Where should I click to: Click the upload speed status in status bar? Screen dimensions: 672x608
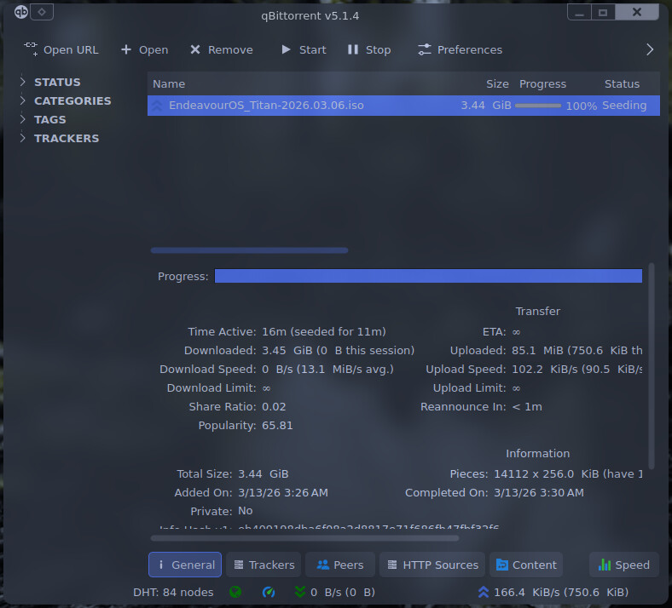[x=554, y=592]
